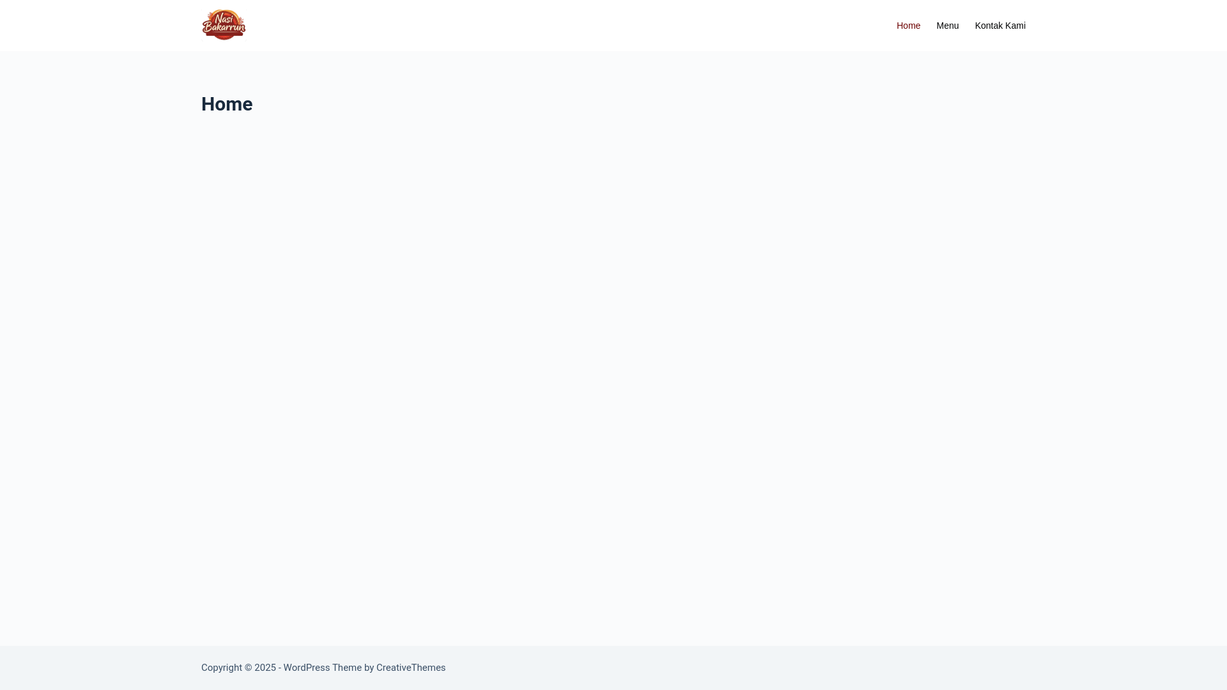The image size is (1227, 690).
Task: Click the 'Home' page heading
Action: click(227, 104)
